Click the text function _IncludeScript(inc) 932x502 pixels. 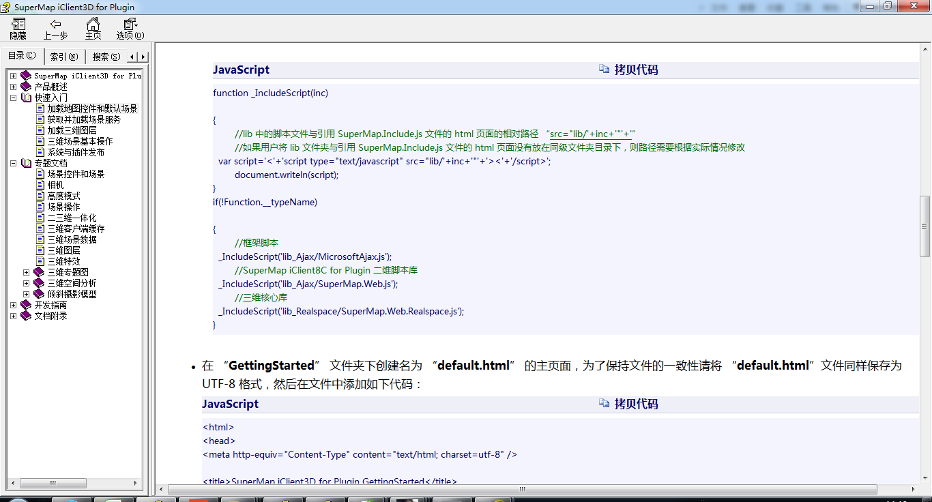pyautogui.click(x=270, y=93)
